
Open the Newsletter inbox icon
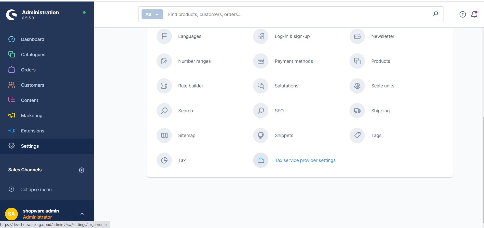tap(357, 36)
